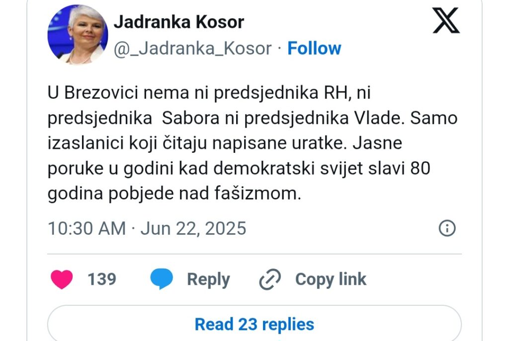Click the tweet line starting "predsjednika Sabora"
The image size is (509, 341).
(x=253, y=118)
